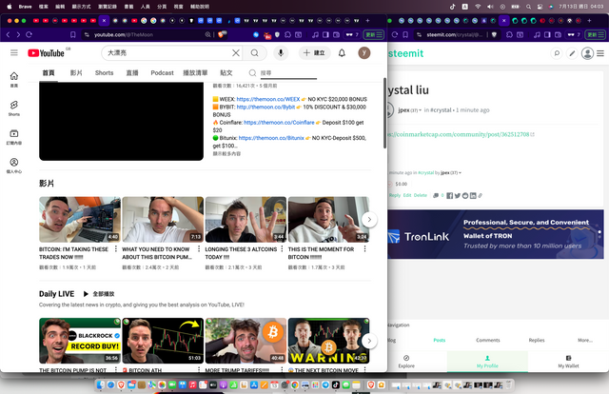609x394 pixels.
Task: Open Steemit search icon
Action: (557, 53)
